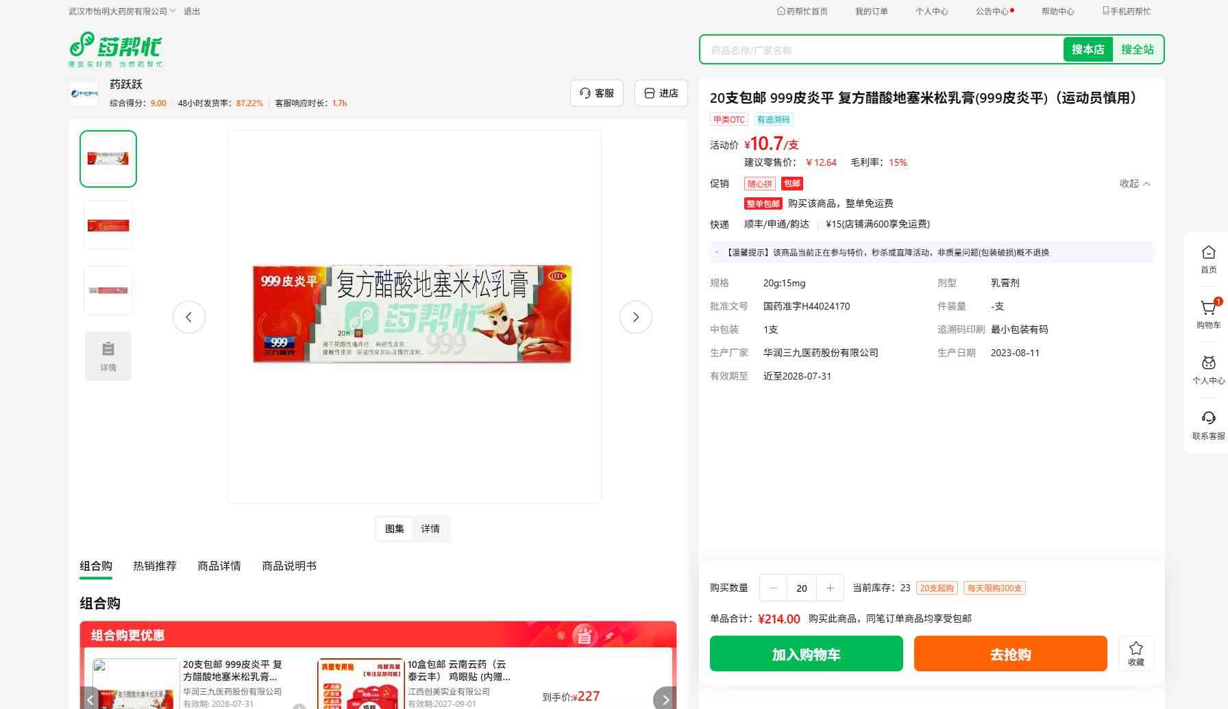
Task: Show next product image with right arrow
Action: click(x=635, y=317)
